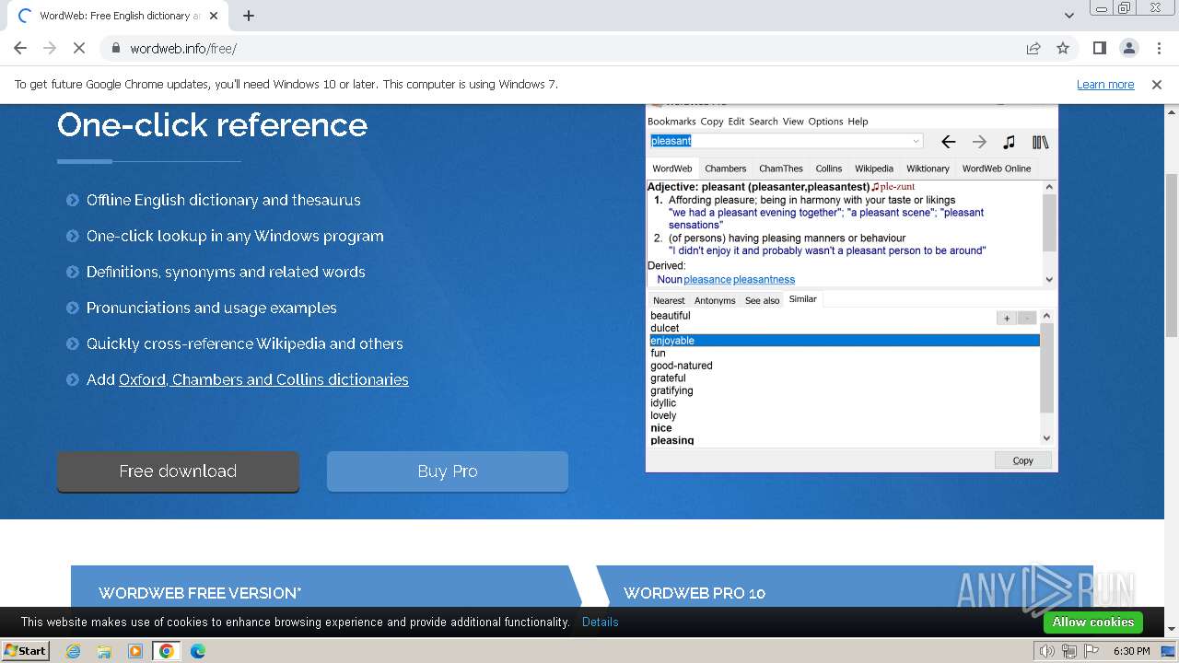Click the plus button above synonym list
This screenshot has width=1179, height=663.
coord(1007,318)
